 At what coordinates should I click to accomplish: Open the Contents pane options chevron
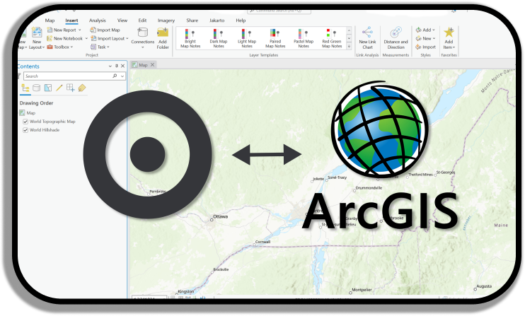coord(110,66)
